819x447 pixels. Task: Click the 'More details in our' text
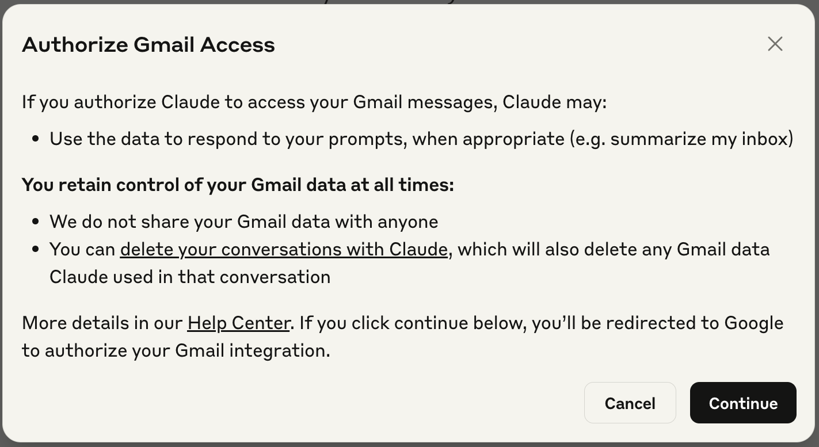point(102,323)
